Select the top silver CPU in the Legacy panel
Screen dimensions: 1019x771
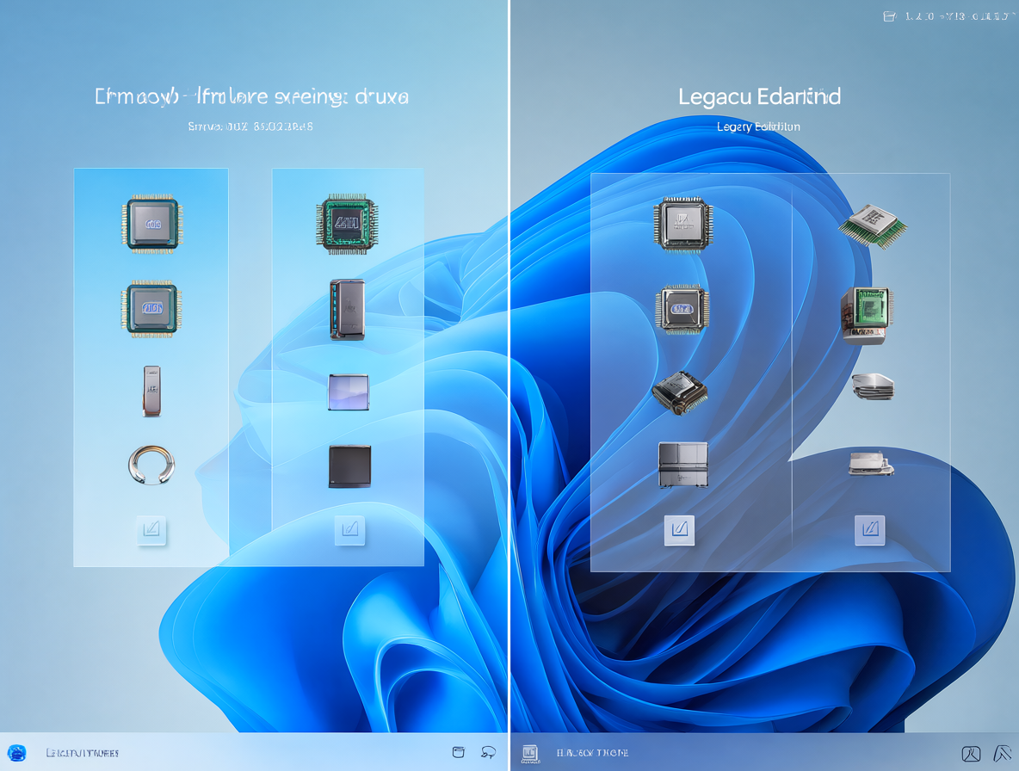(683, 224)
